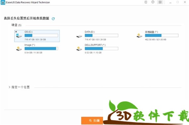Start scanning with the orange 扫描 button

(x=92, y=120)
